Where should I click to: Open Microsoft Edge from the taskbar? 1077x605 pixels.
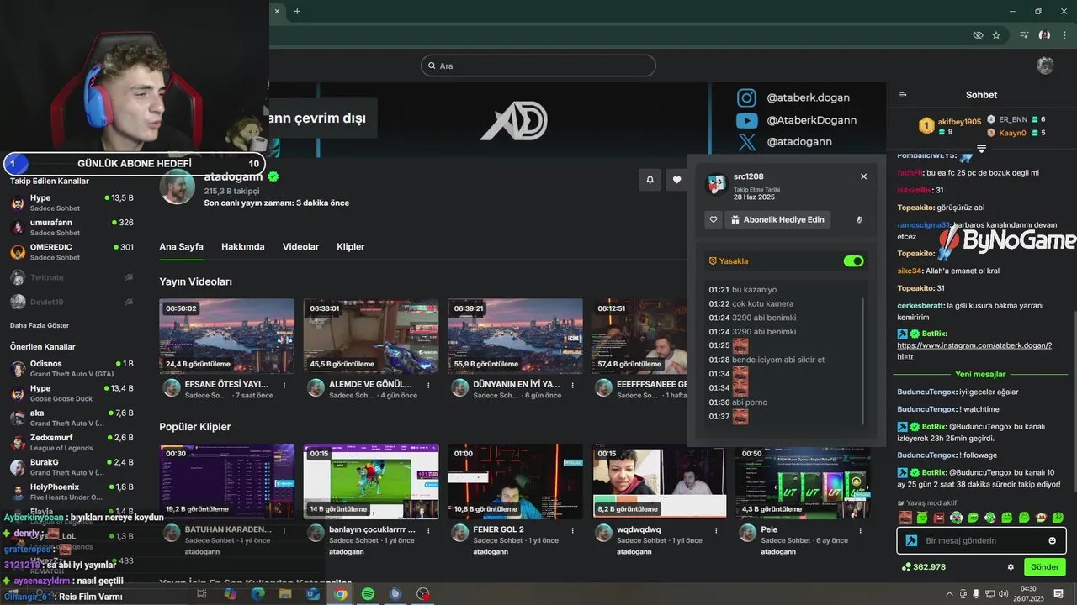(257, 594)
